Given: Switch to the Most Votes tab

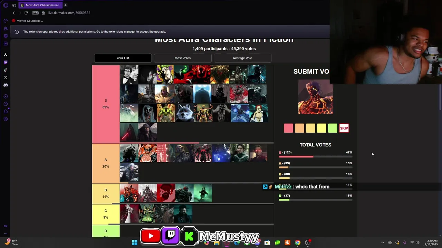Looking at the screenshot, I should [x=182, y=58].
